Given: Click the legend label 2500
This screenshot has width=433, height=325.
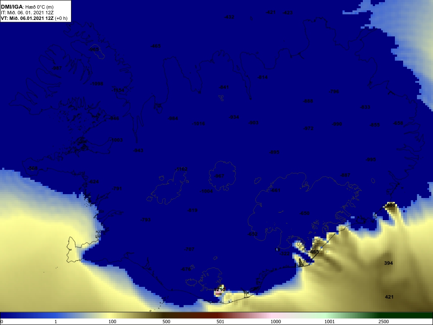Looking at the screenshot, I should click(384, 322).
